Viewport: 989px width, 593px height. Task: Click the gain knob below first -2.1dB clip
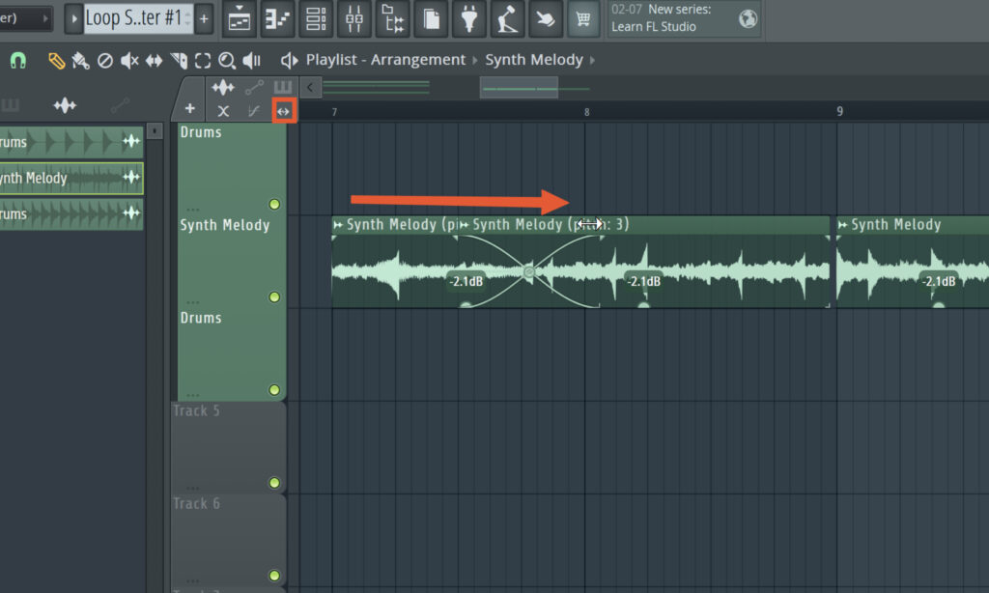point(466,304)
